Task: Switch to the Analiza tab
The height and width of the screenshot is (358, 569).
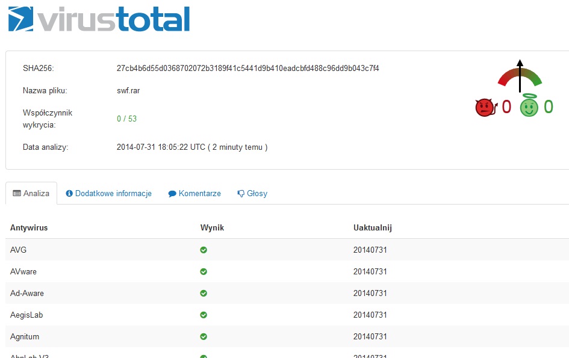Action: click(31, 193)
